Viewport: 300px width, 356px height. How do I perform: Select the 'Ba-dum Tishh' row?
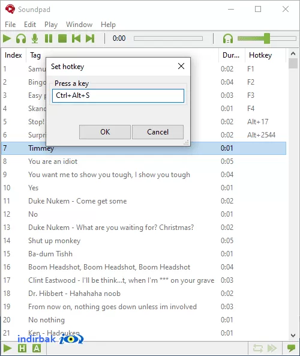pyautogui.click(x=143, y=254)
